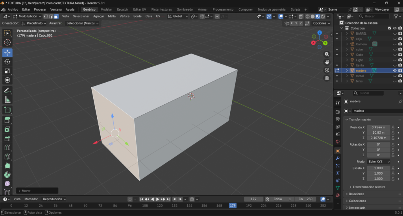Expand Transformación relativa section
This screenshot has height=216, width=403.
tap(368, 187)
